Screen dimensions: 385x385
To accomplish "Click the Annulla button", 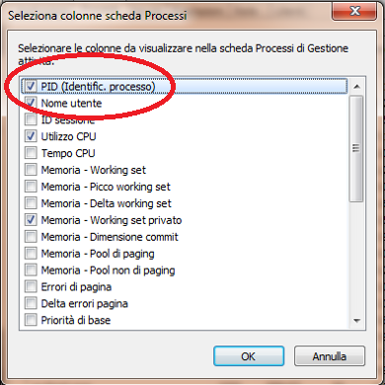I will pyautogui.click(x=330, y=356).
